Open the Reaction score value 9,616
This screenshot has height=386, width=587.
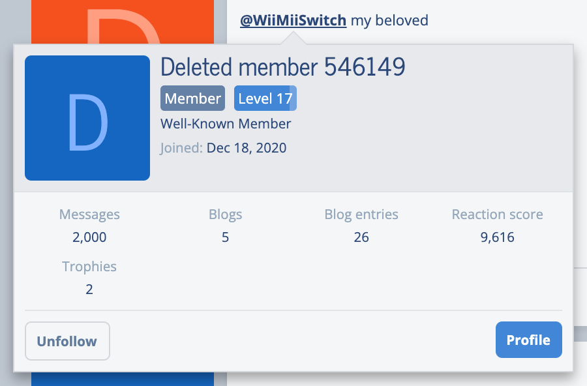[x=497, y=237]
